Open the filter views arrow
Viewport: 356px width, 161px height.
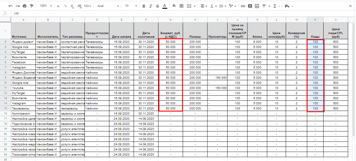point(269,6)
